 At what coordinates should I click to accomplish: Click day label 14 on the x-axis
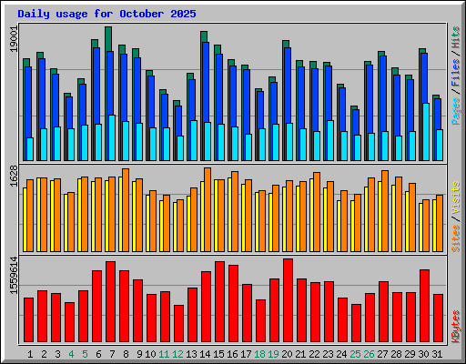(205, 354)
